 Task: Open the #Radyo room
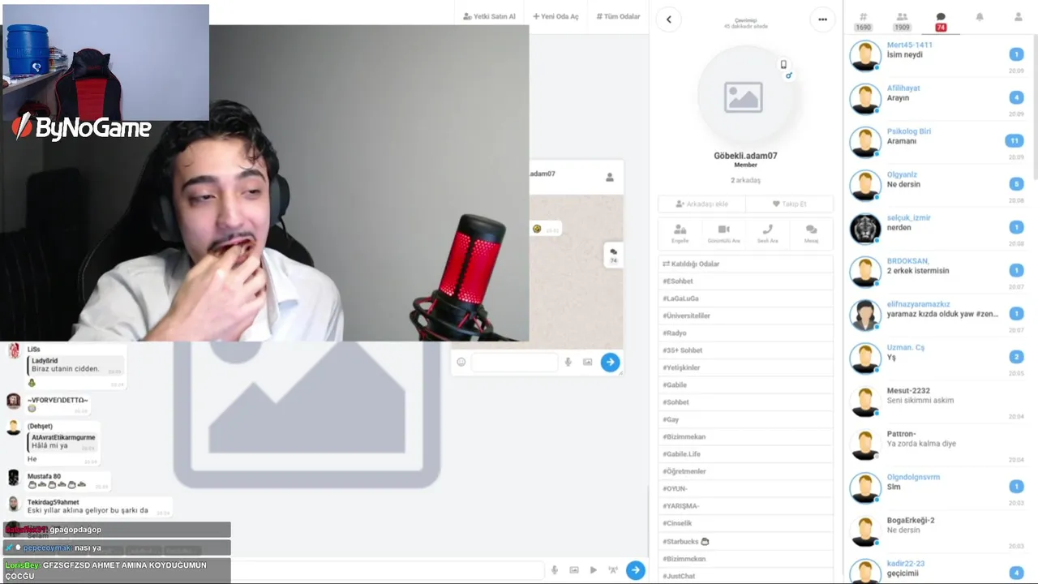click(745, 333)
